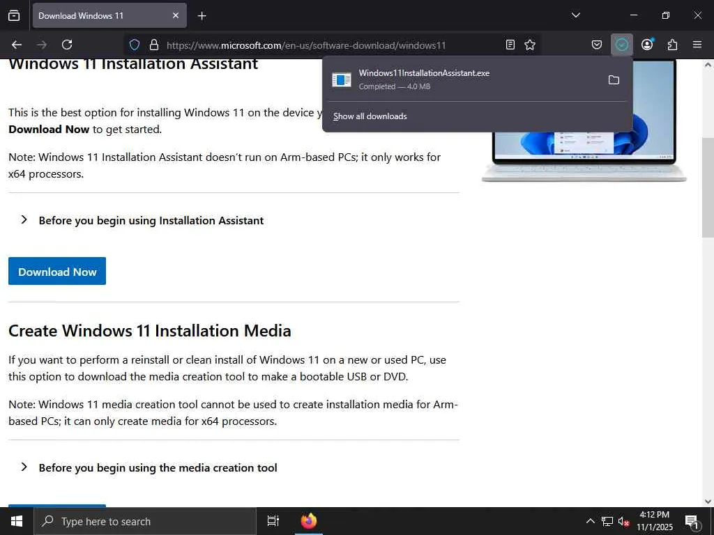Close the Download Windows 11 tab
714x535 pixels.
click(176, 15)
